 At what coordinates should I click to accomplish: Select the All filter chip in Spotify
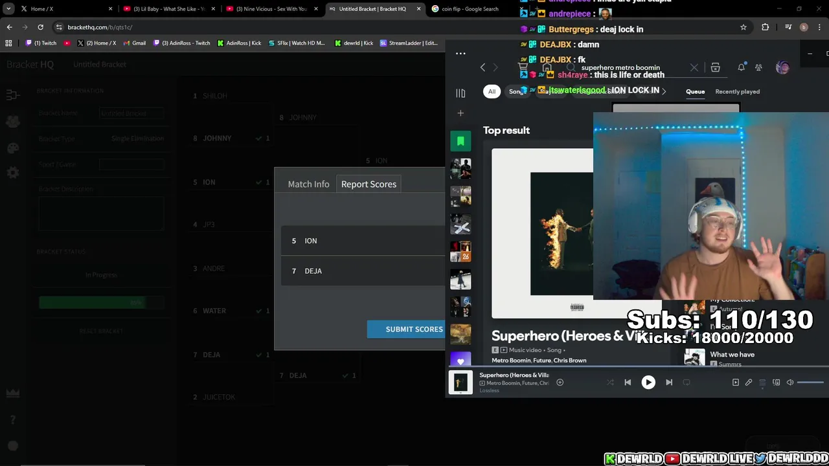(492, 91)
